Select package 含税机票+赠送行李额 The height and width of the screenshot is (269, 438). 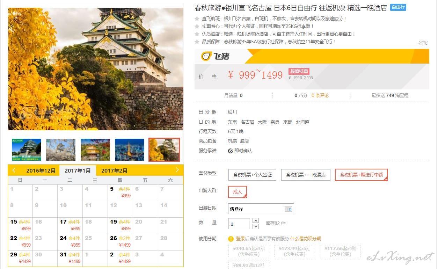click(x=361, y=175)
